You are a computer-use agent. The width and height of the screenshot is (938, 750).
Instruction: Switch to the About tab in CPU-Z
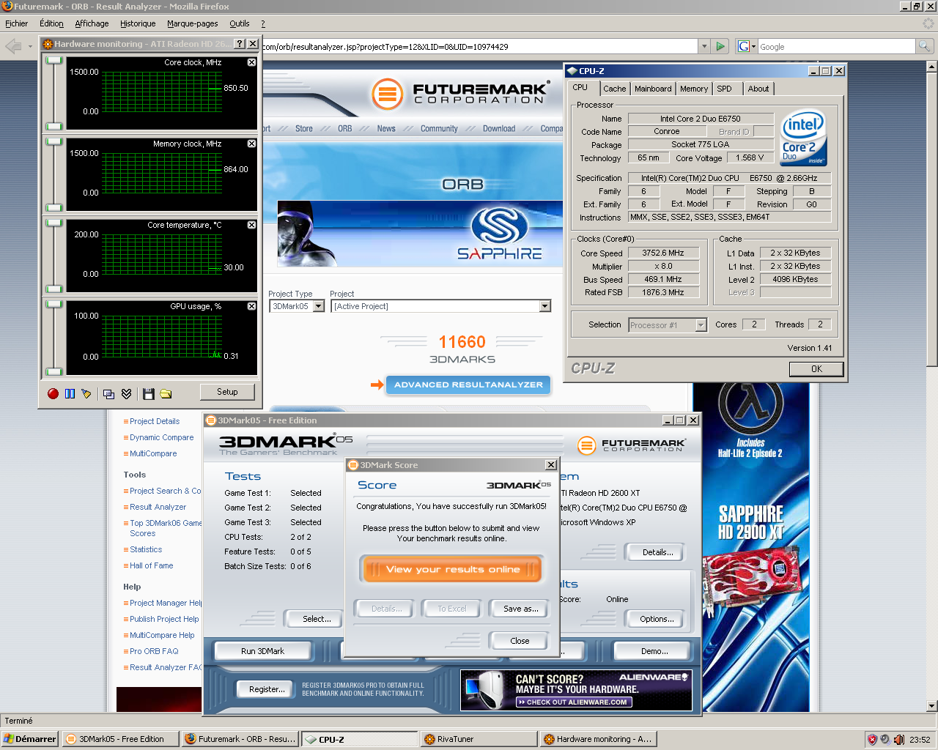[758, 89]
